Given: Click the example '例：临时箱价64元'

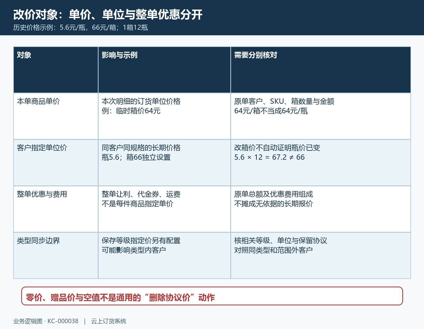Looking at the screenshot, I should pyautogui.click(x=131, y=111).
